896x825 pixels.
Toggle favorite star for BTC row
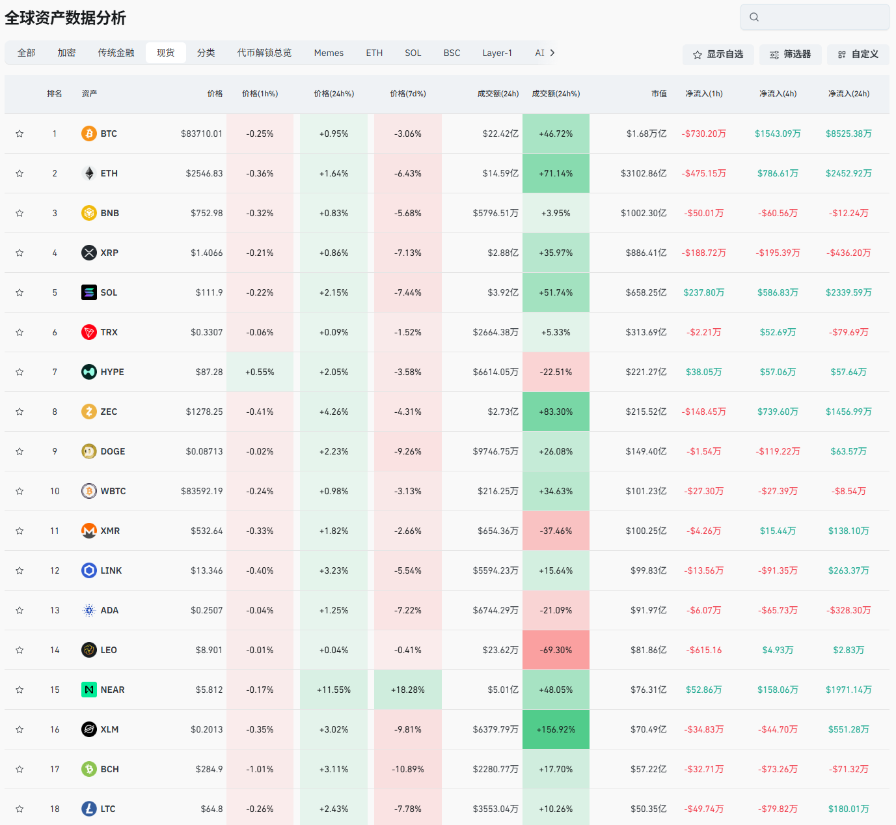pos(20,133)
